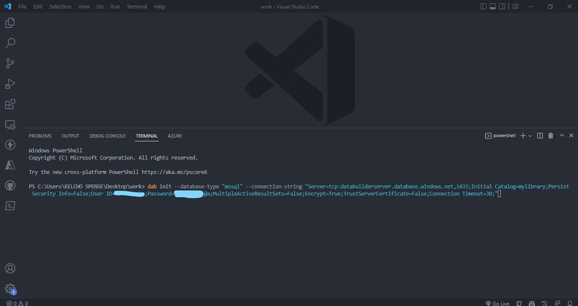Viewport: 578px width, 306px height.
Task: Open the Help menu
Action: [160, 6]
